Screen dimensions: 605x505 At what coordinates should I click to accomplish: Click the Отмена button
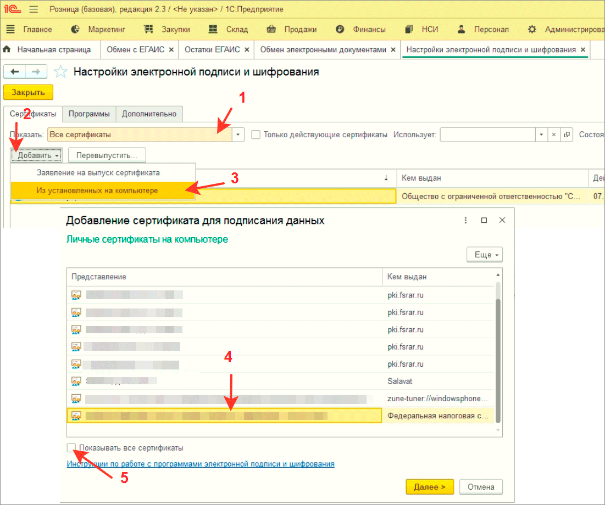point(481,487)
